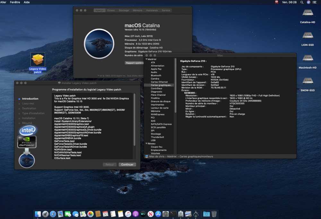Switch to the Stockage tab

click(124, 11)
